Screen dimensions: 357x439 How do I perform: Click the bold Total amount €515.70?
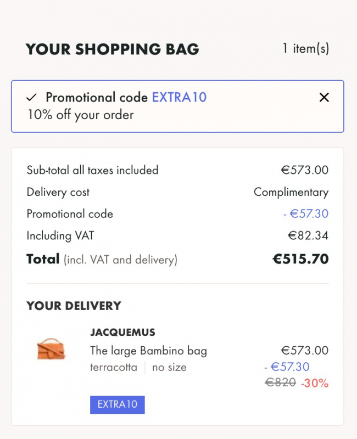pyautogui.click(x=300, y=259)
